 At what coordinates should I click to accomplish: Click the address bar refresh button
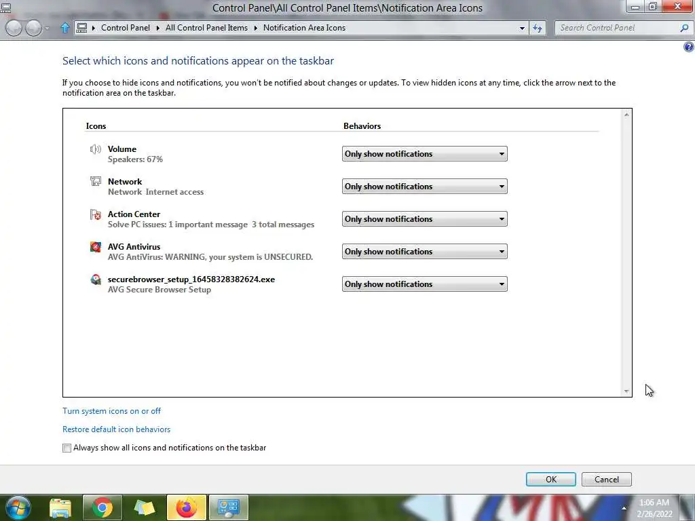coord(538,28)
